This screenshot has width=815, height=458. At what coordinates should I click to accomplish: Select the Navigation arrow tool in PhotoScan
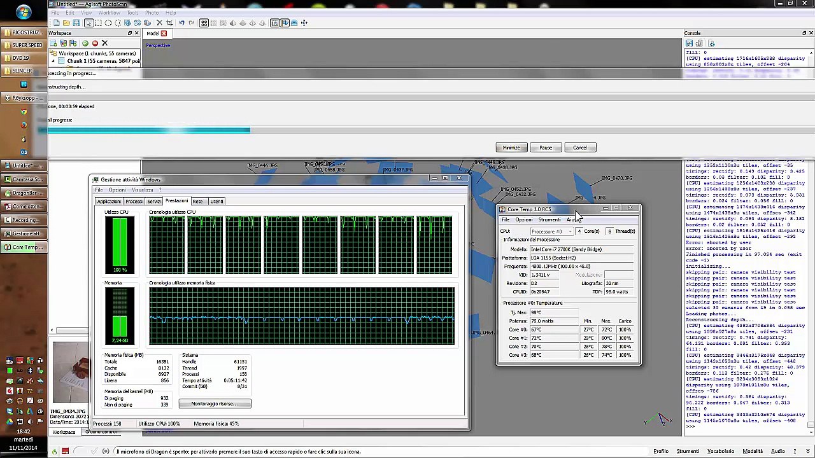tap(89, 23)
